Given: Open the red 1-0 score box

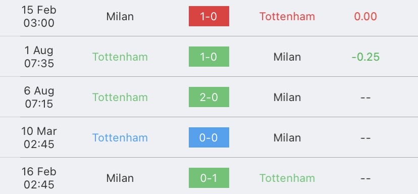Looking at the screenshot, I should pos(208,16).
